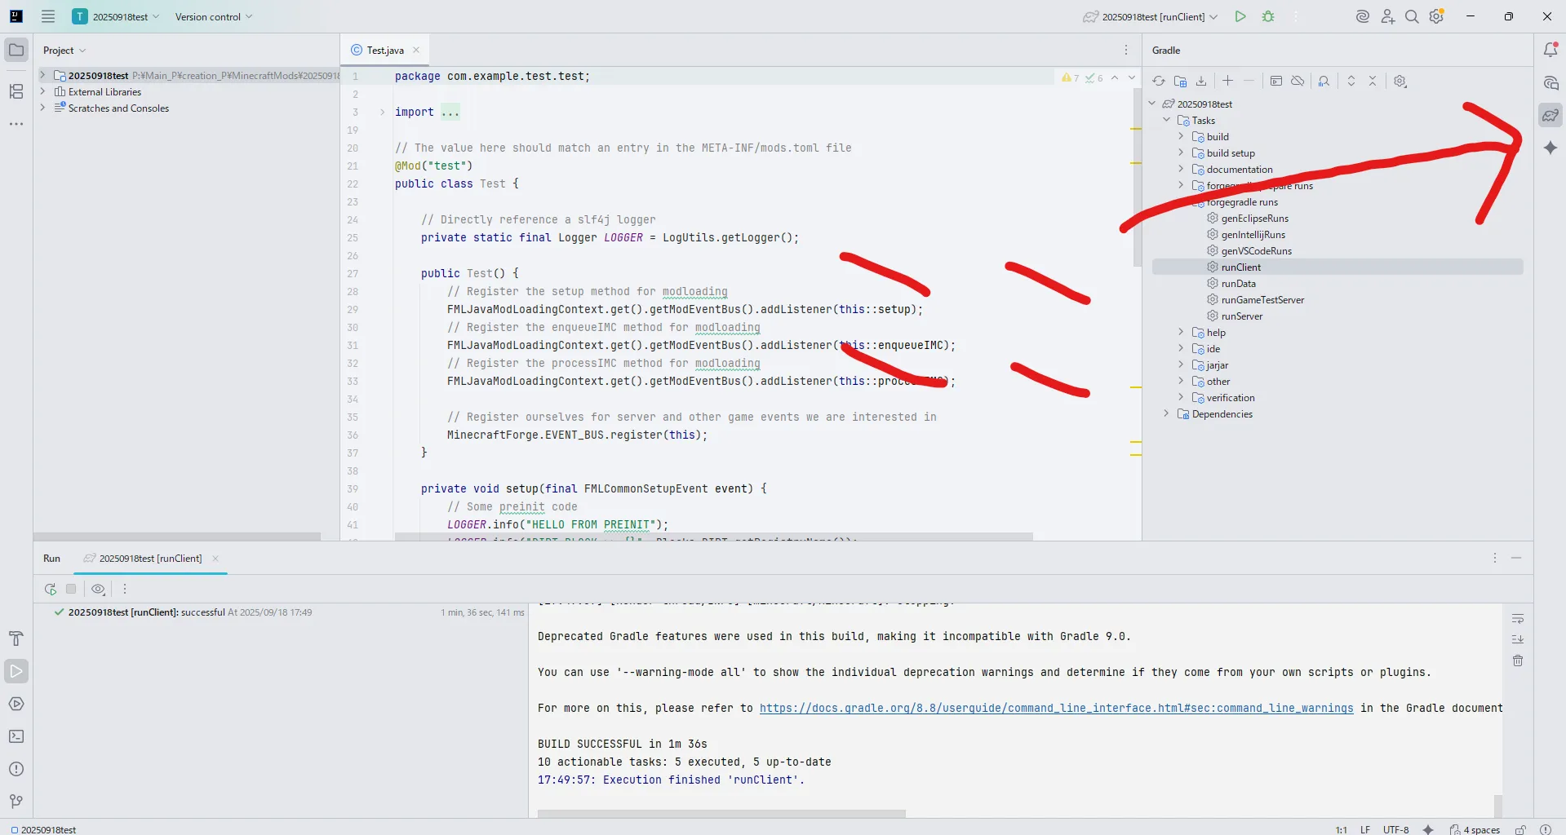Rerun the runClient task in Run panel
The height and width of the screenshot is (835, 1566).
pyautogui.click(x=51, y=589)
